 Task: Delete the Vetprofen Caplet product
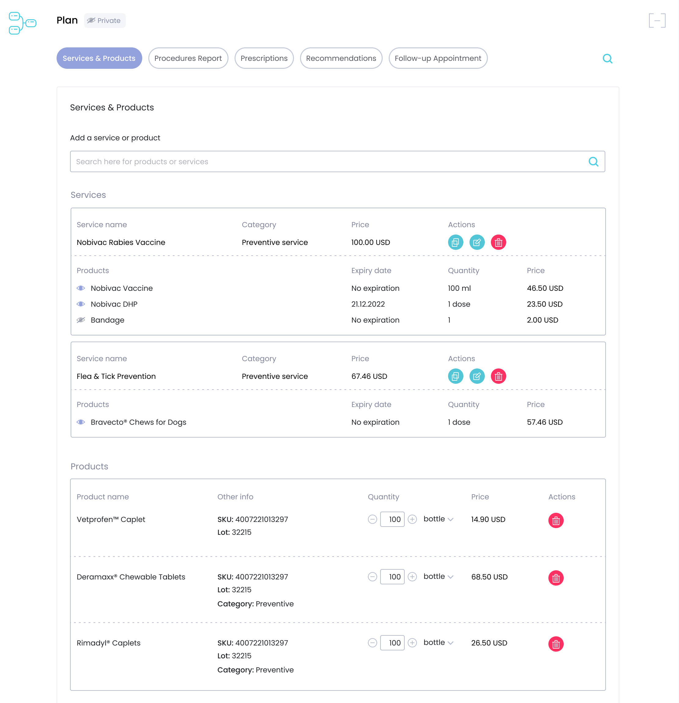(x=556, y=520)
